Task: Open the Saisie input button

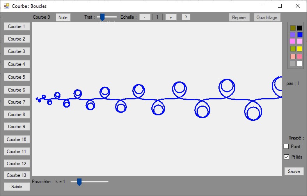Action: tap(16, 187)
